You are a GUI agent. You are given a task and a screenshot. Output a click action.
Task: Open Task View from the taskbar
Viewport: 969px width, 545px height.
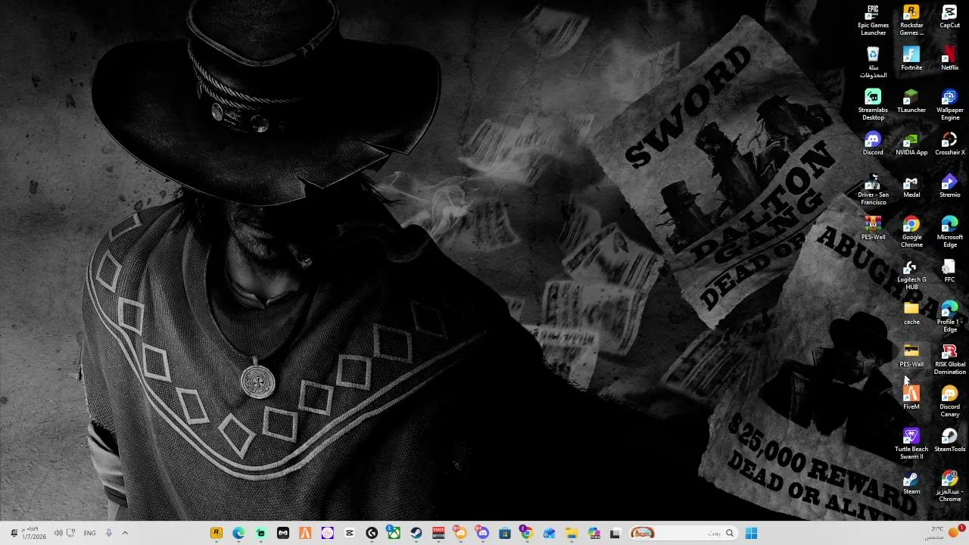tap(615, 533)
